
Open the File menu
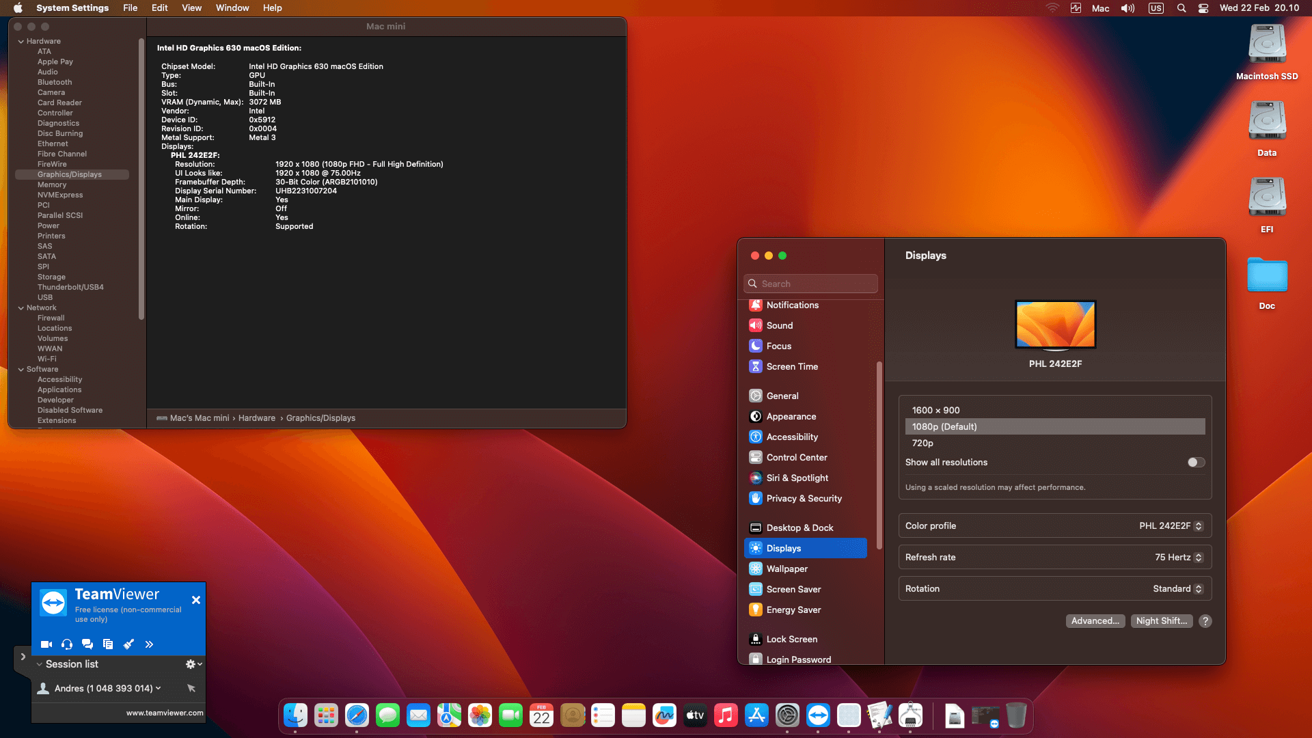point(130,8)
